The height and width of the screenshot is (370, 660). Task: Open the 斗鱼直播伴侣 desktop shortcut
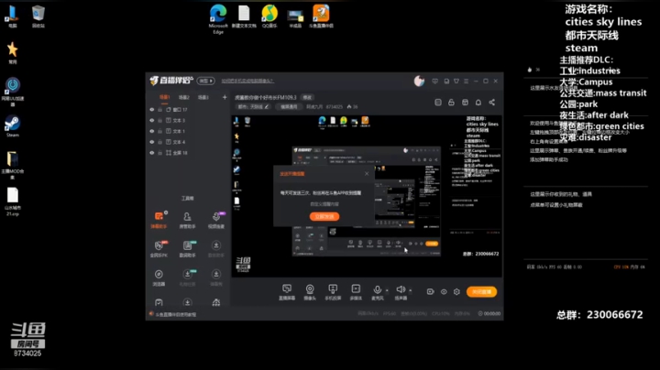[x=321, y=16]
